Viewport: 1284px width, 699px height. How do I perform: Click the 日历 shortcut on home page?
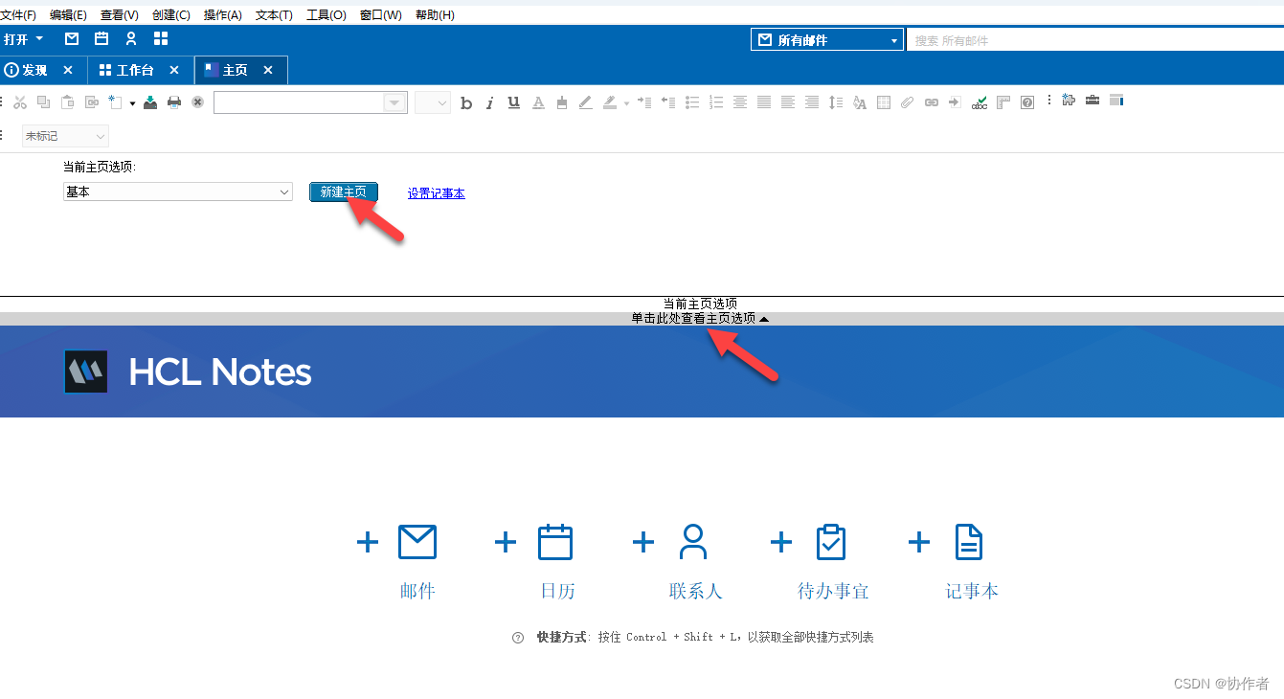pyautogui.click(x=557, y=562)
